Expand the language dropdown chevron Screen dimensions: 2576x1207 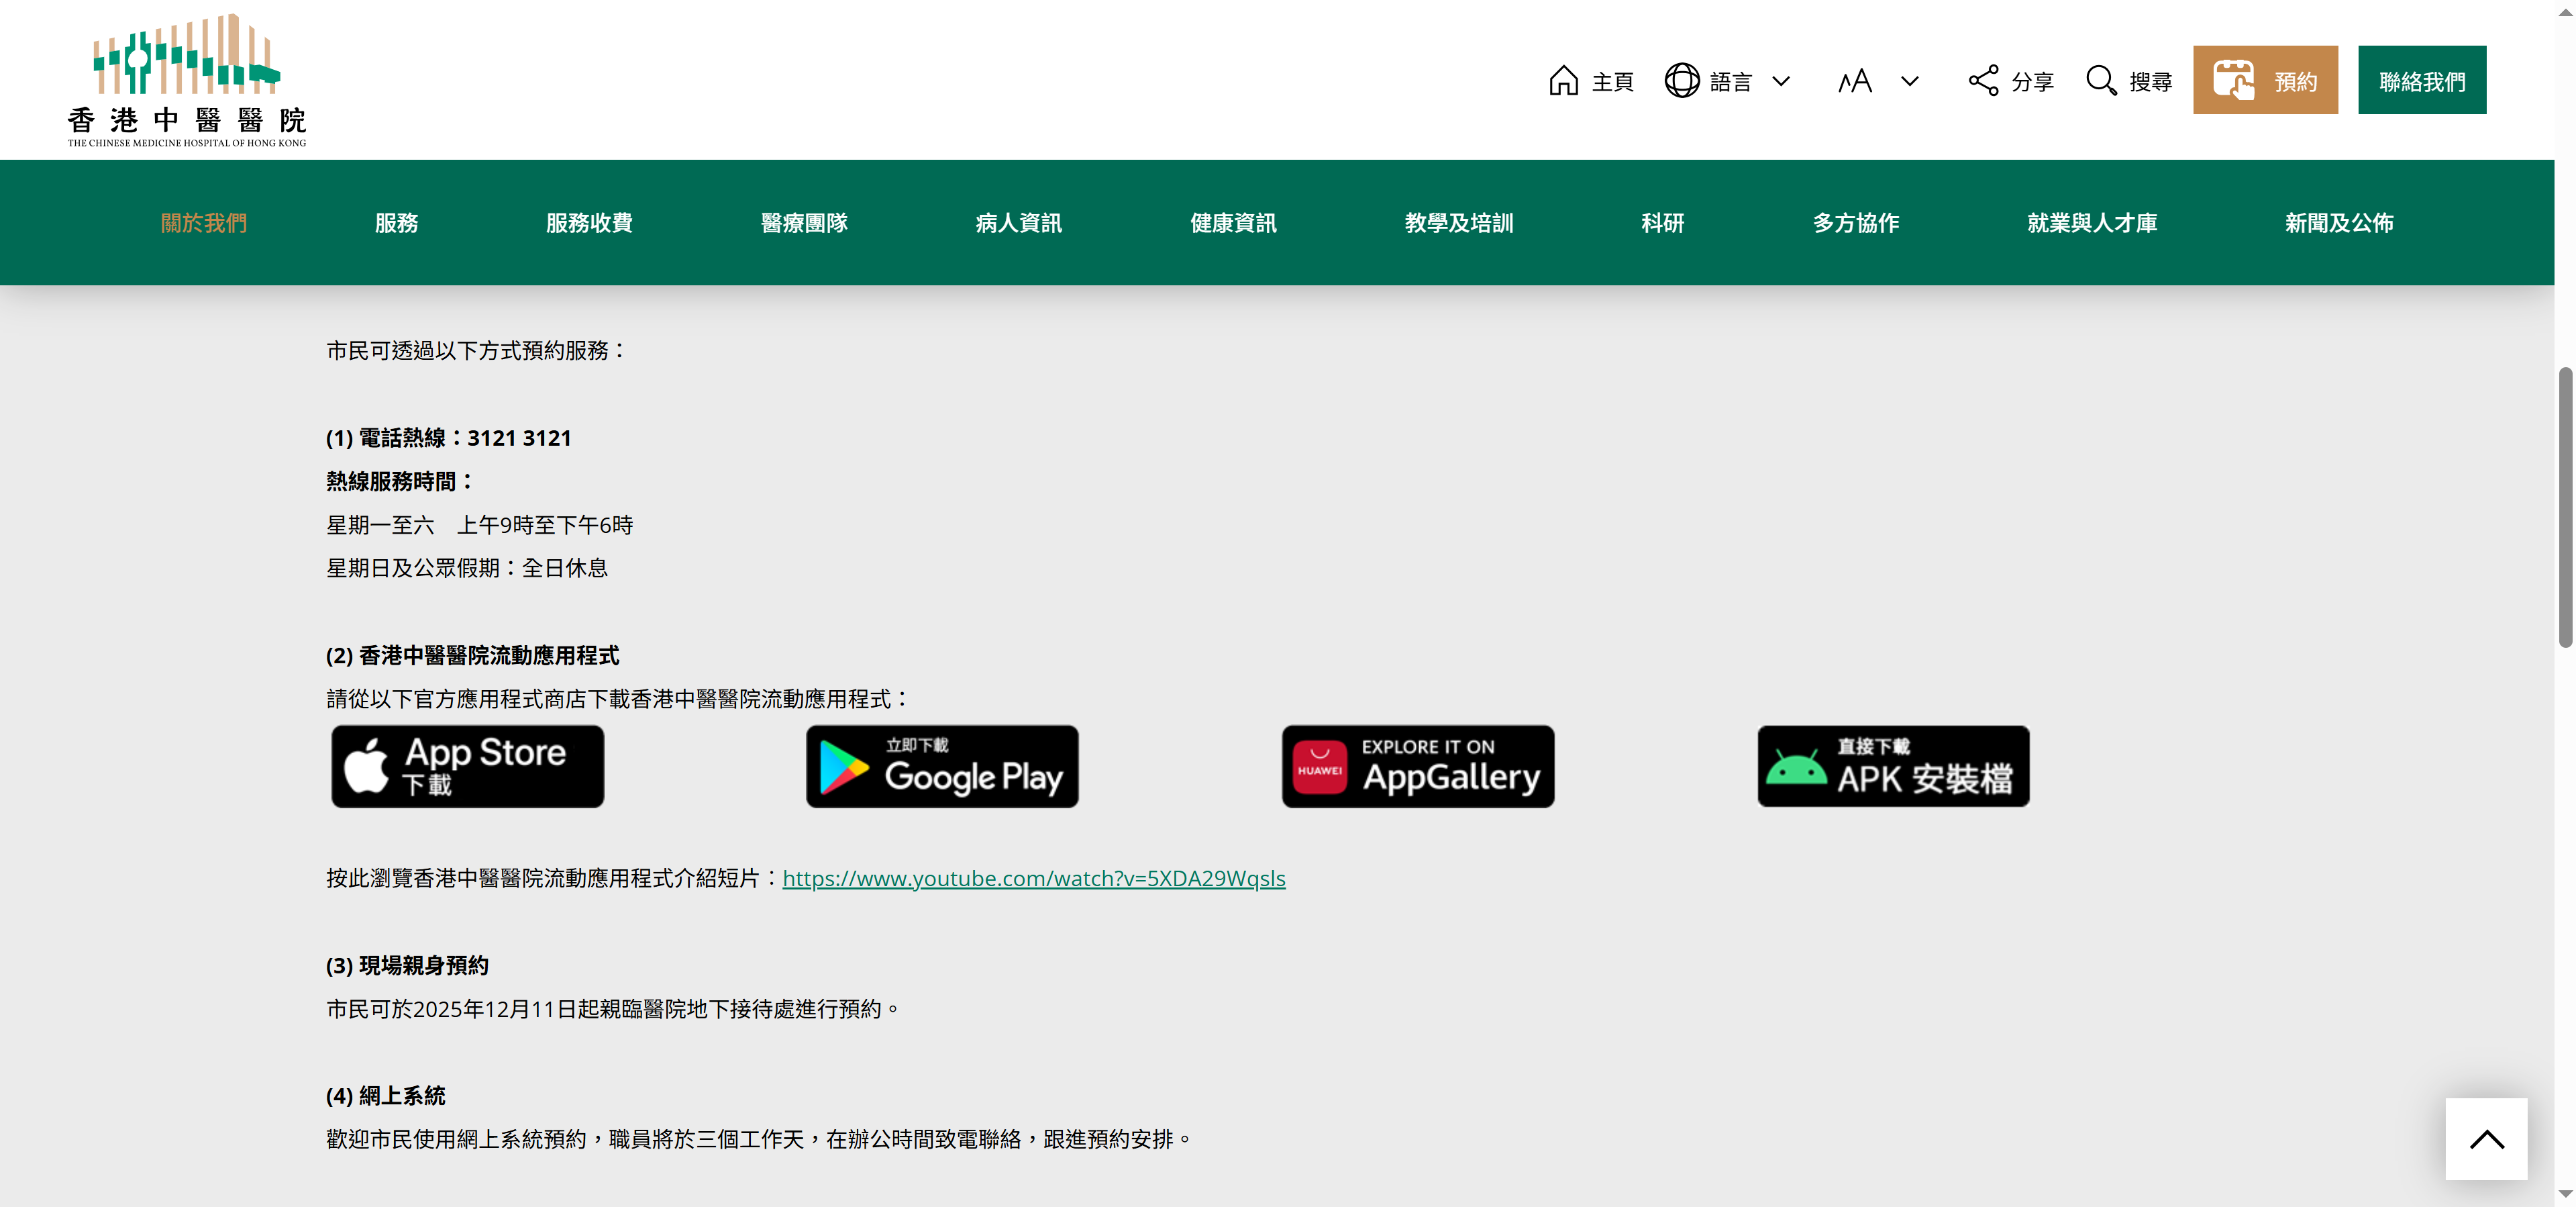[1781, 81]
